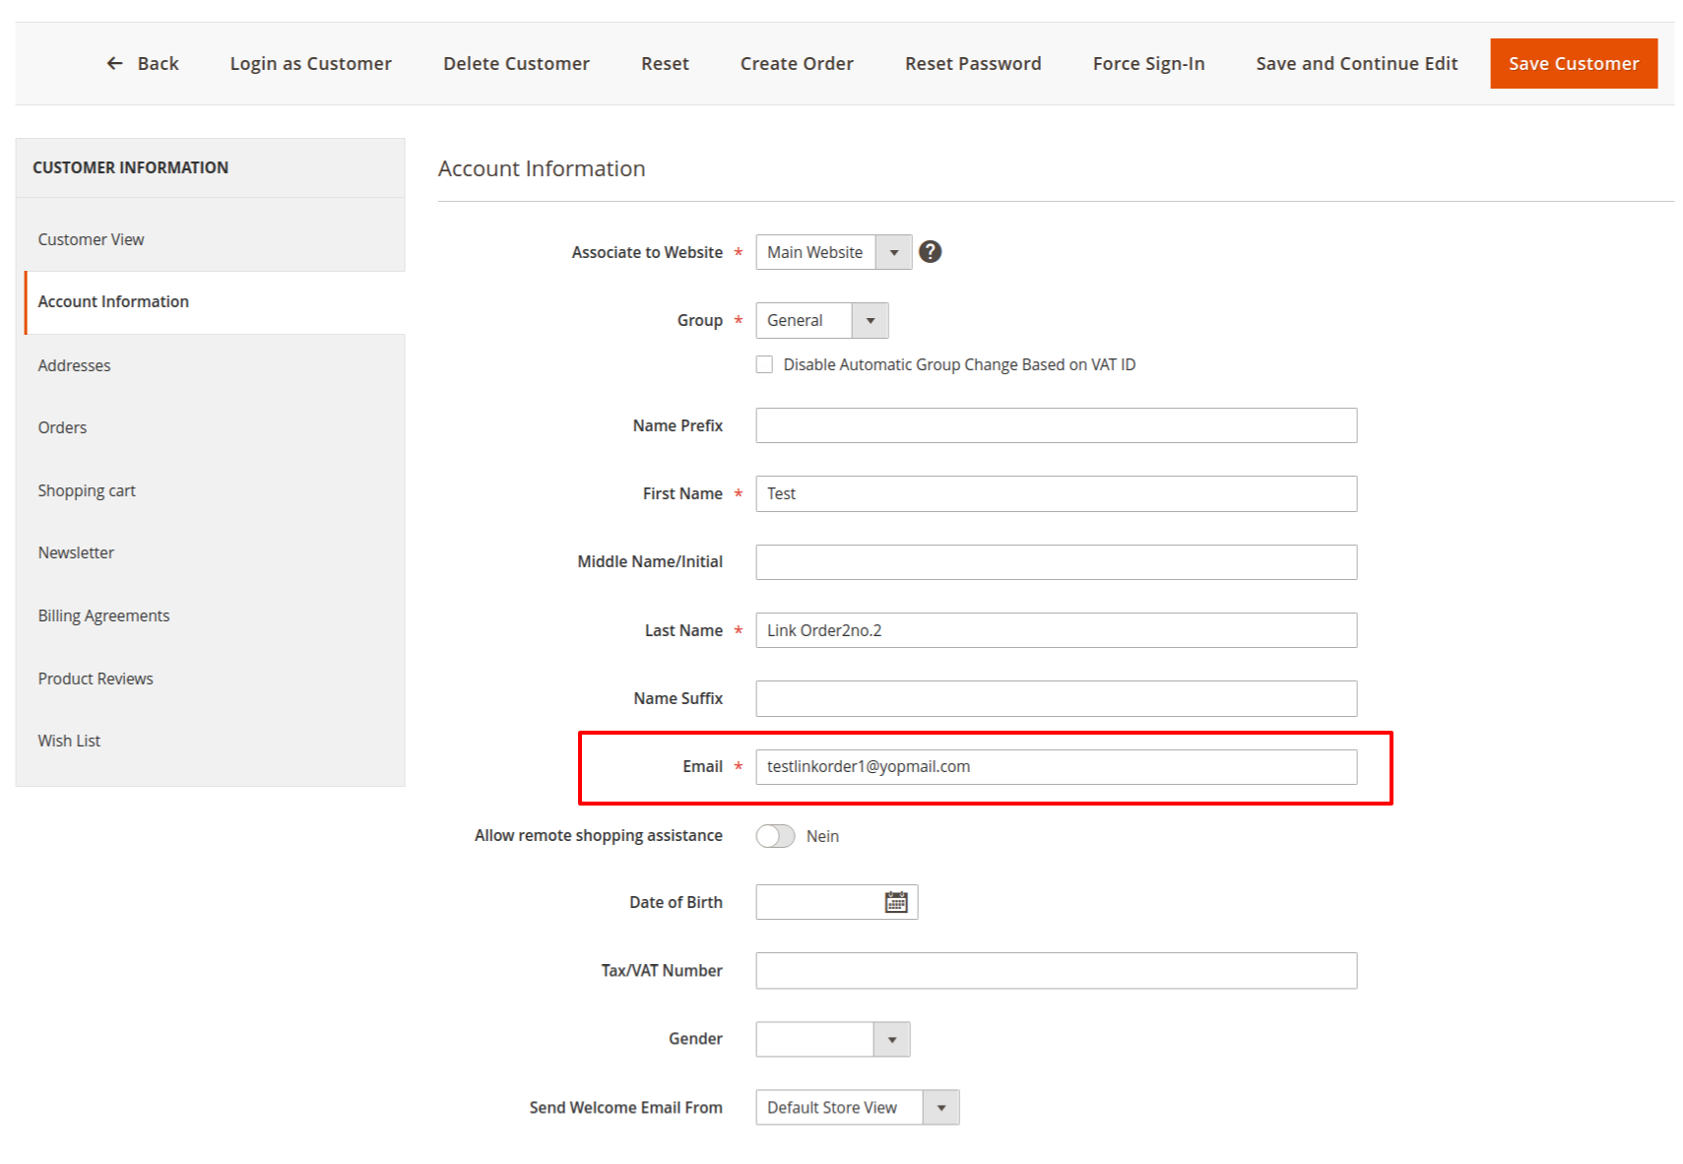Click the help question mark icon

click(x=930, y=252)
